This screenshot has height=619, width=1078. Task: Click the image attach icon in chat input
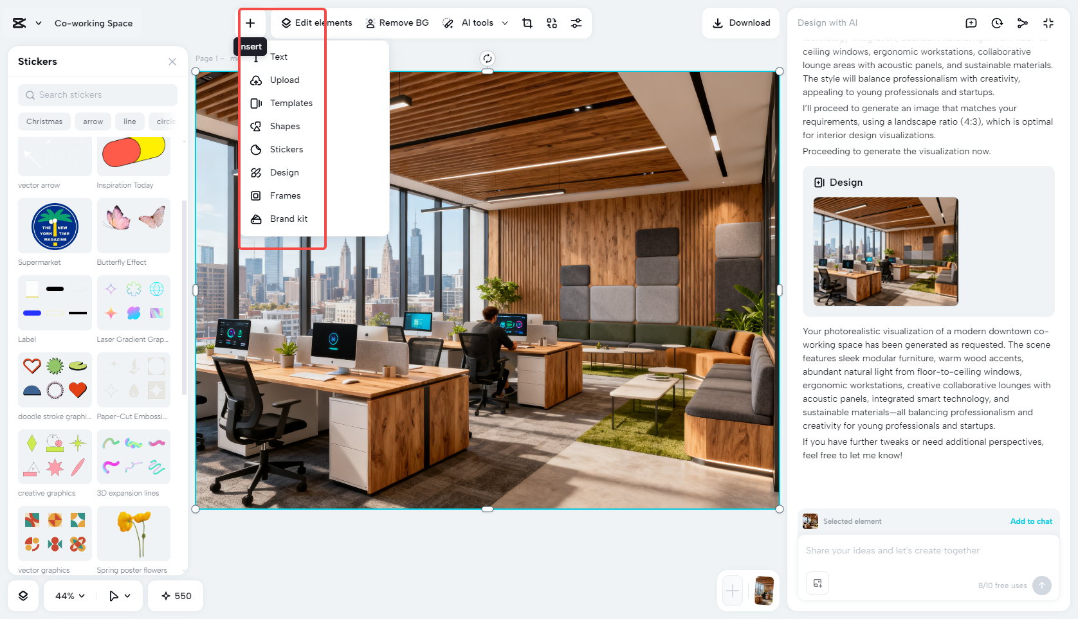coord(818,583)
